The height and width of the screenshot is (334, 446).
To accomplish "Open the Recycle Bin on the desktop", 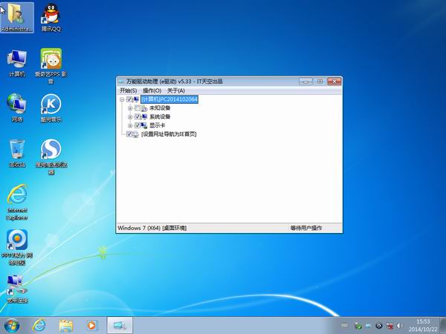I will click(x=16, y=150).
